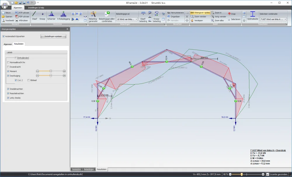Enable the Omhullenden checkbox
This screenshot has width=292, height=177.
[x=16, y=58]
